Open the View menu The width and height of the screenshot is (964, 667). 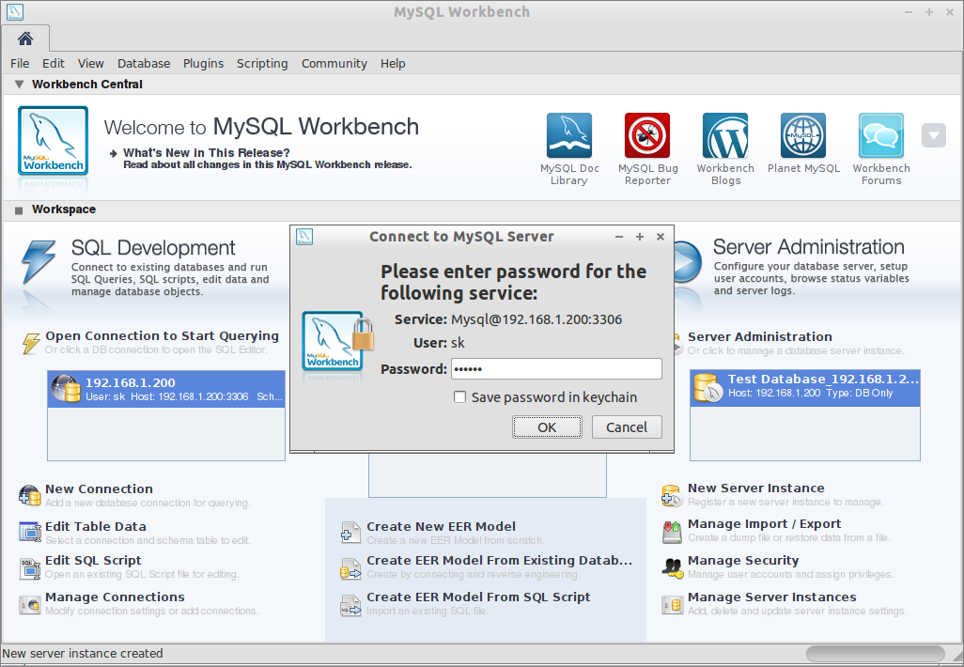pyautogui.click(x=90, y=63)
